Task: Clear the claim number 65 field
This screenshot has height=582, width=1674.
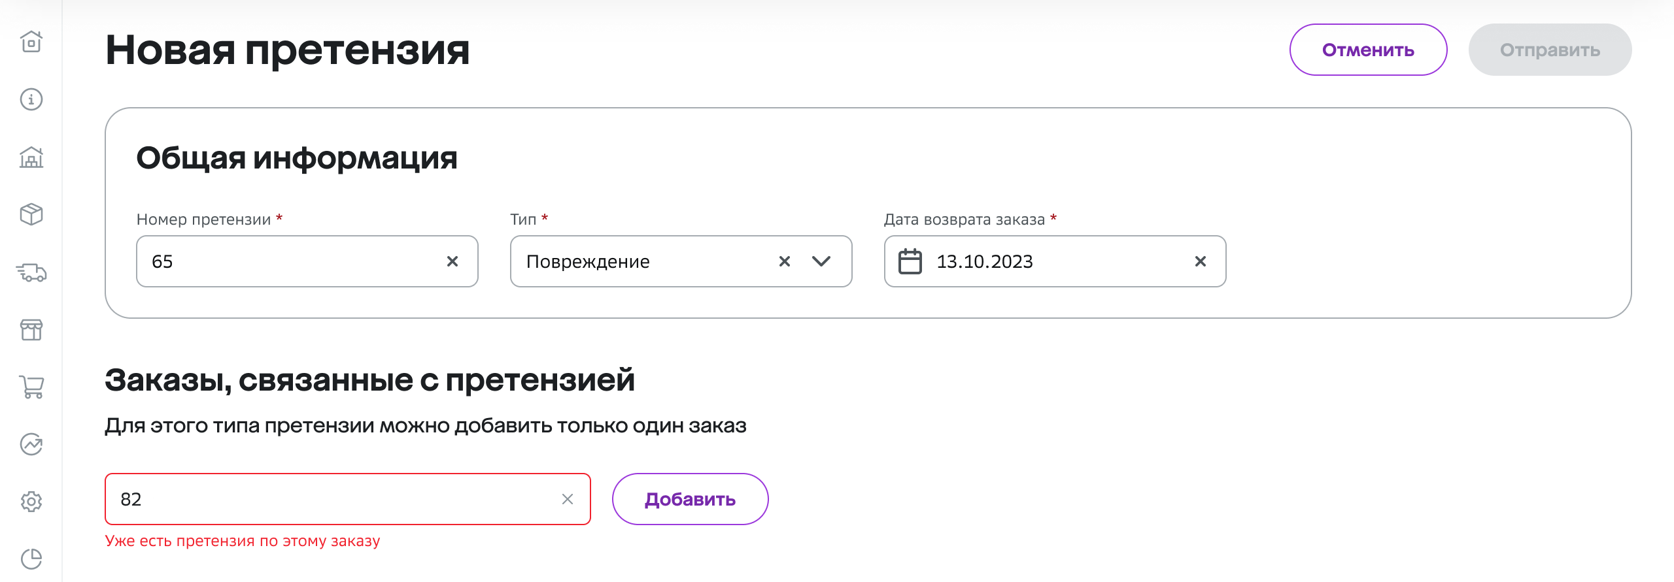Action: 453,261
